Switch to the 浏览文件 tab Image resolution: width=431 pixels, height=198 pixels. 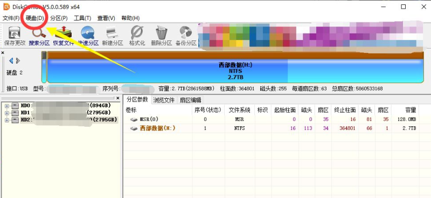164,100
